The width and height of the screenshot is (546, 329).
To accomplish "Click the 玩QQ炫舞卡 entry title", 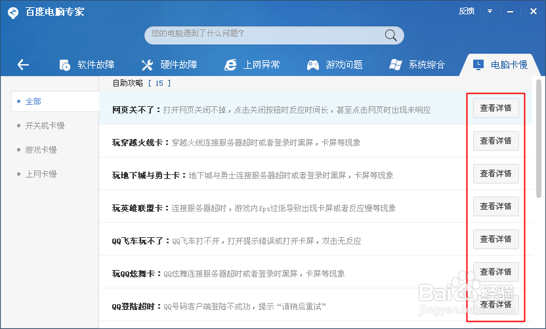I will [x=136, y=274].
